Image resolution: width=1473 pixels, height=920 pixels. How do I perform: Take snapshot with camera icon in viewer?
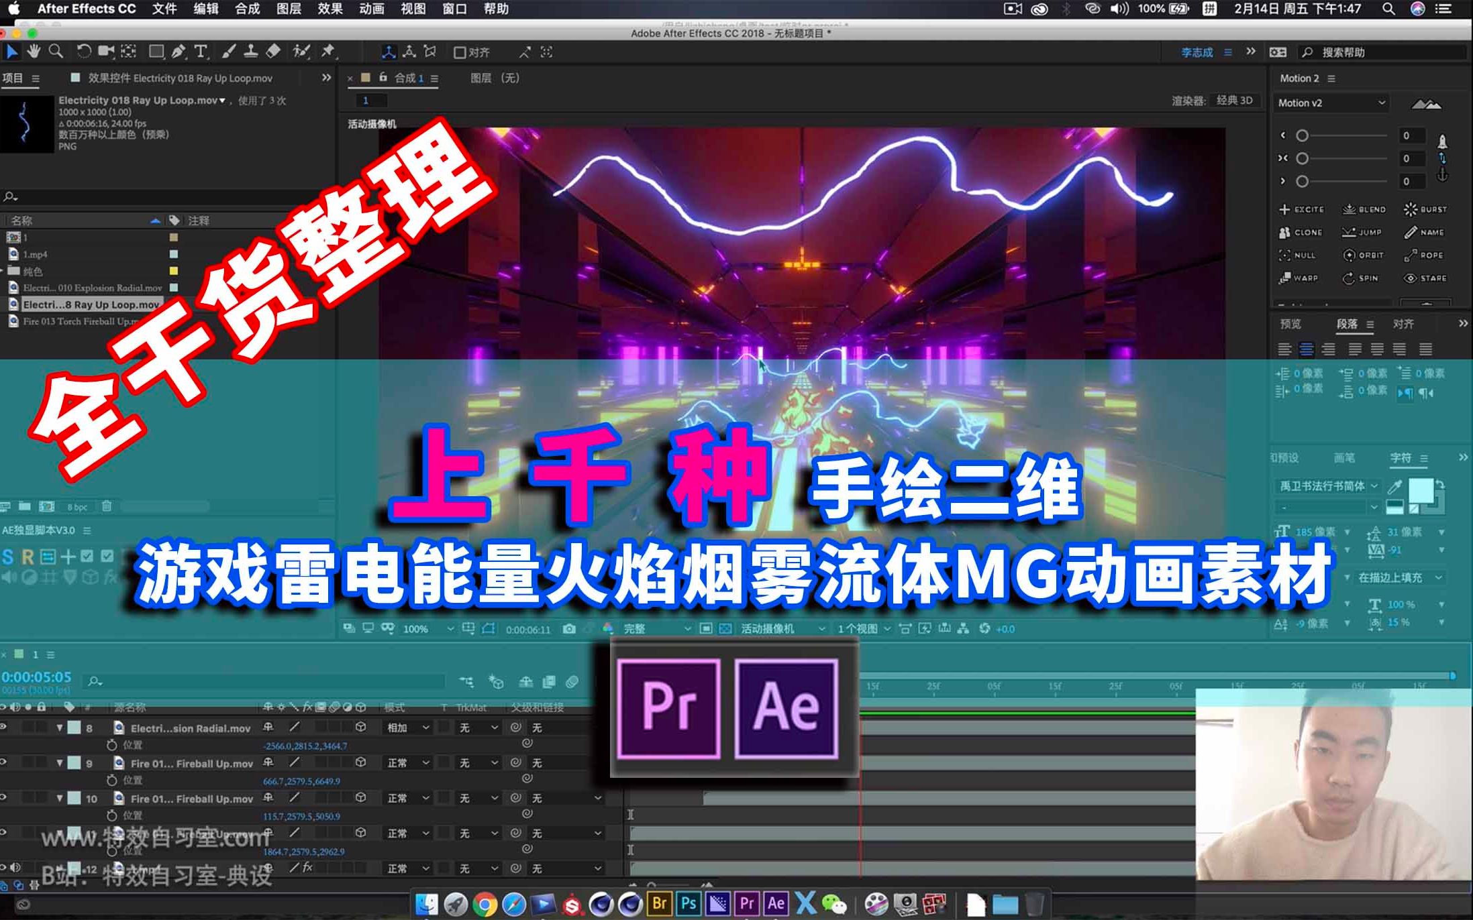tap(569, 629)
